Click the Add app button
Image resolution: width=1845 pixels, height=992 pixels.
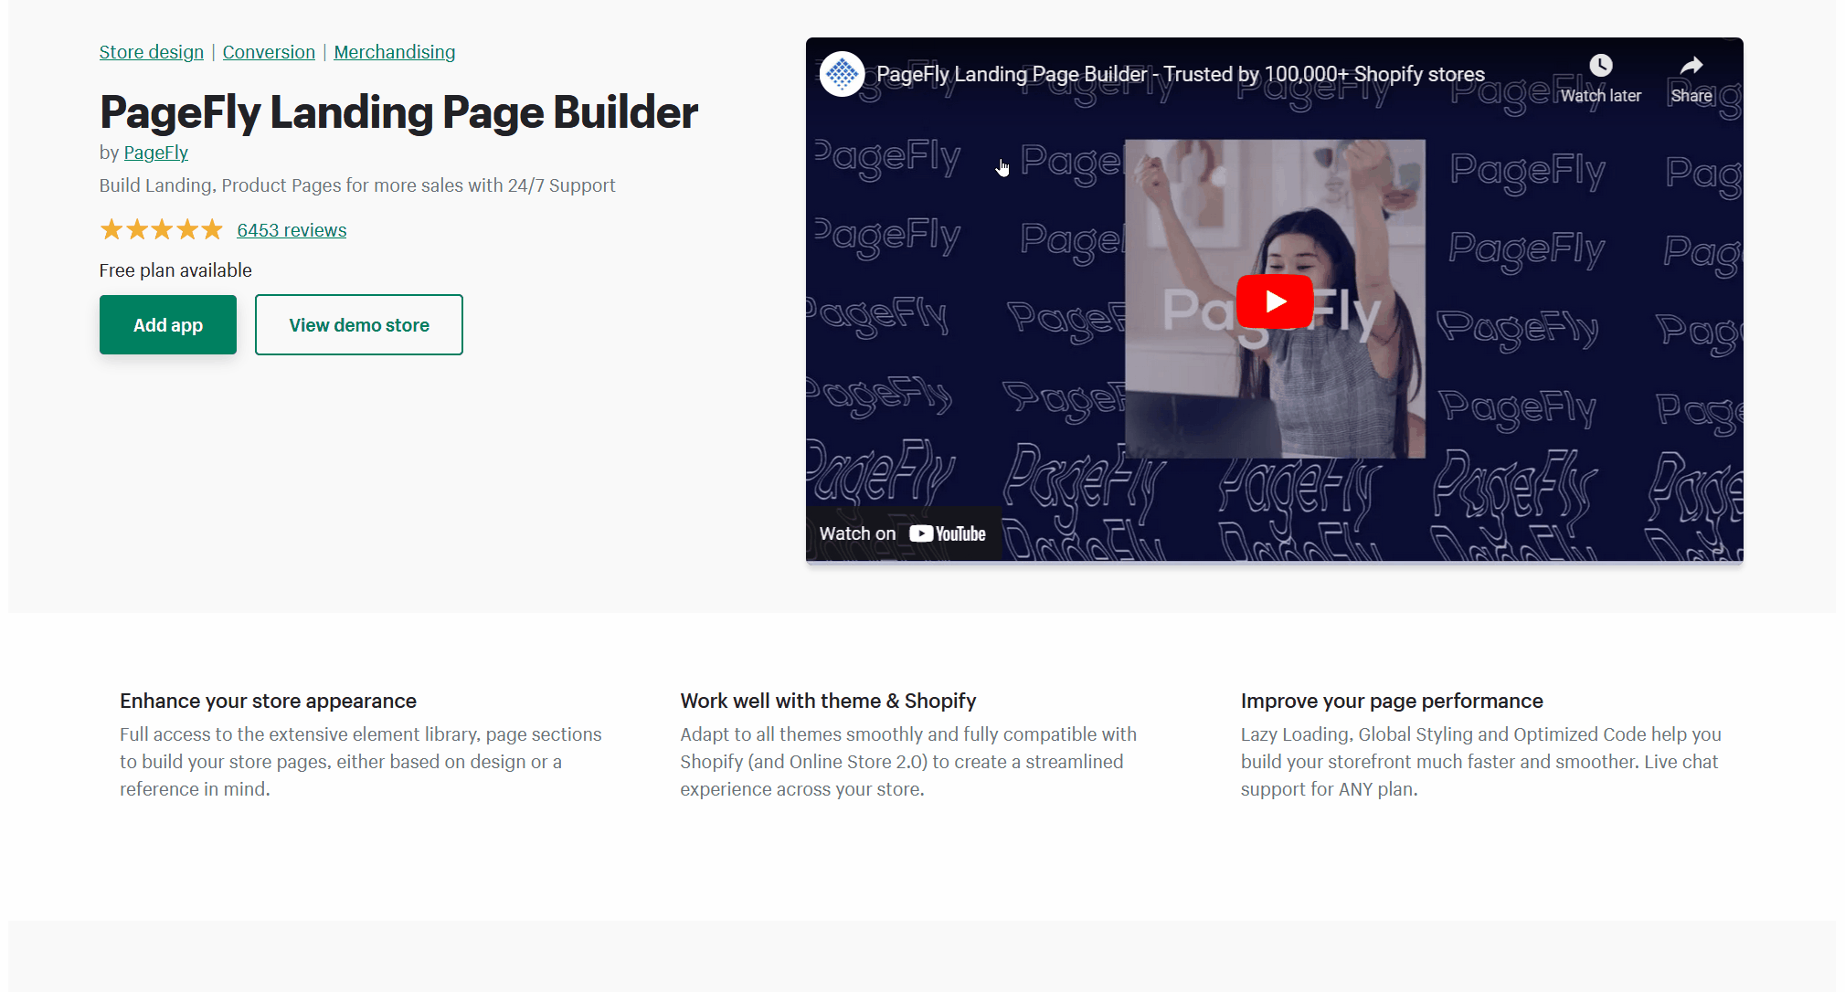[x=168, y=324]
